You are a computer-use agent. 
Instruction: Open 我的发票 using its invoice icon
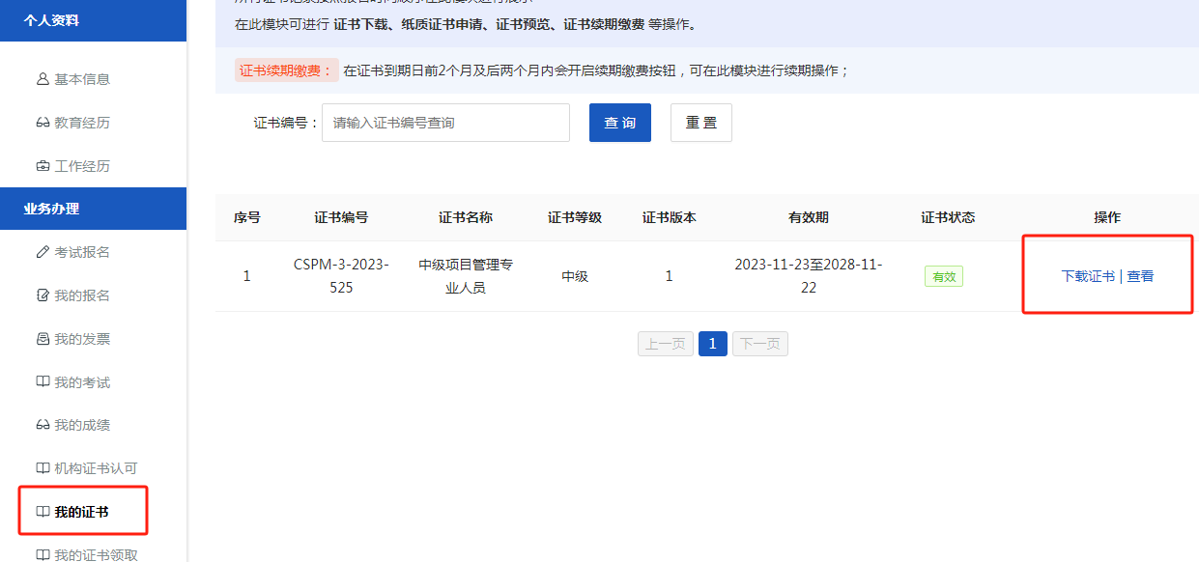click(x=42, y=338)
